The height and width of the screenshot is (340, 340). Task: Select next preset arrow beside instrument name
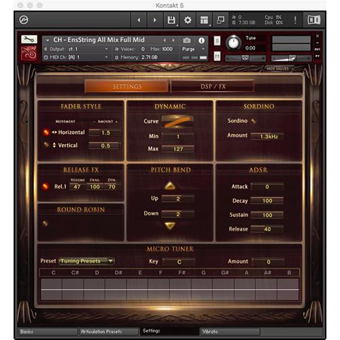pos(173,40)
